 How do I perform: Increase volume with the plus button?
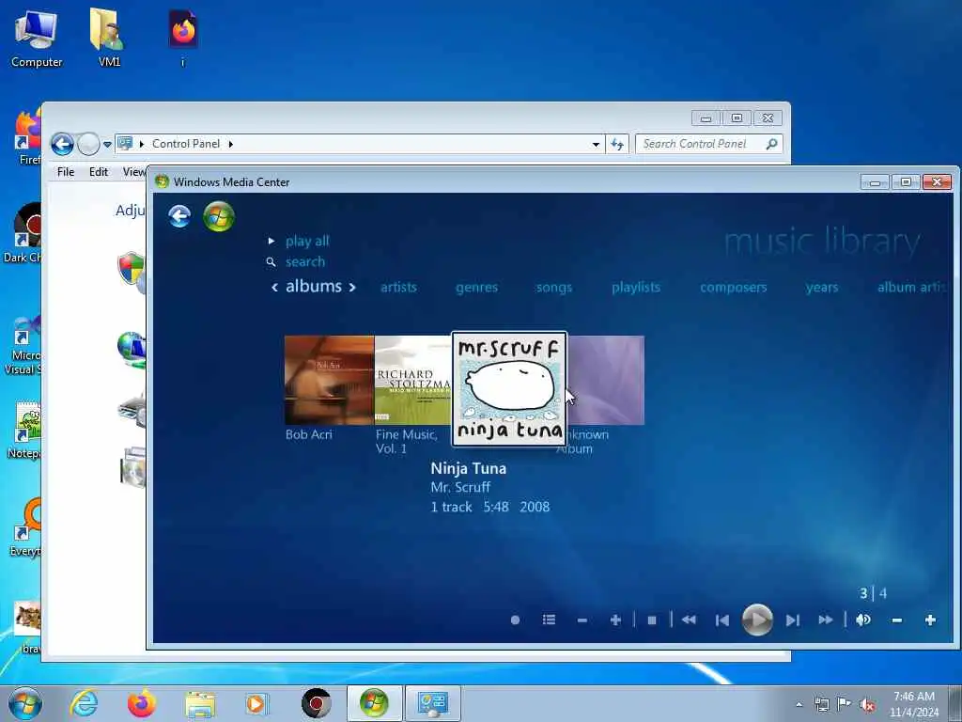tap(930, 620)
